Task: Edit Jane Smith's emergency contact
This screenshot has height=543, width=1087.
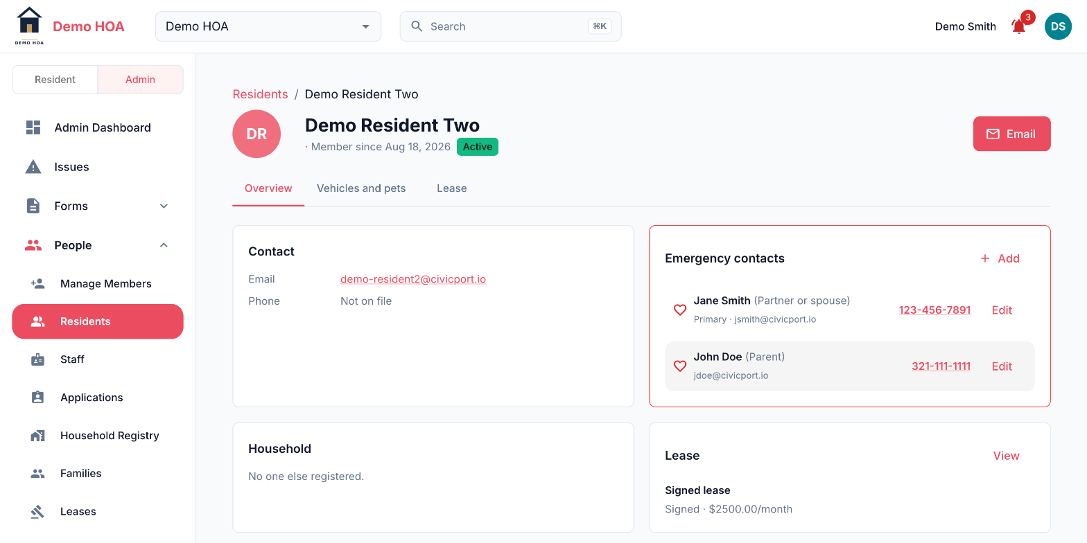Action: coord(1002,310)
